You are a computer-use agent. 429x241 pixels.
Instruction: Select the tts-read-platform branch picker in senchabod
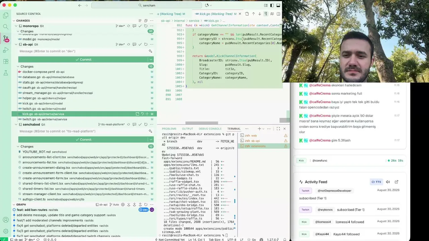111,125
